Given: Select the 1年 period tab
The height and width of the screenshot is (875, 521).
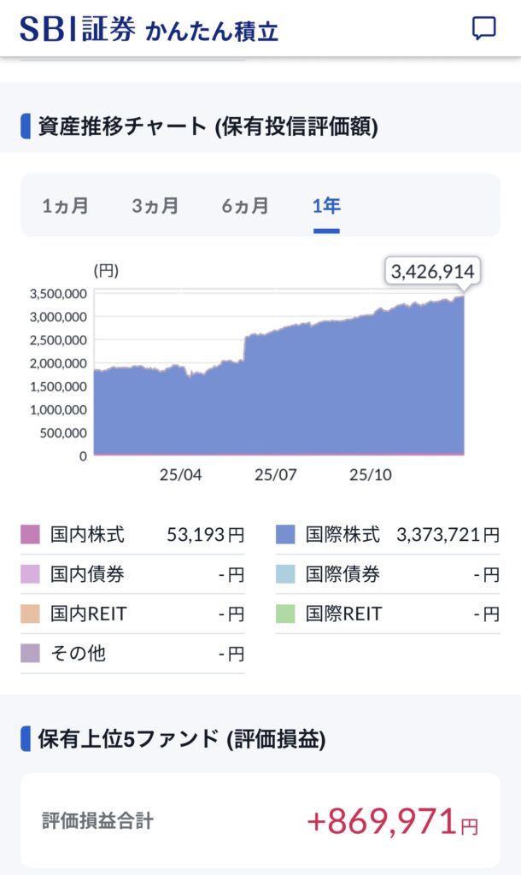Looking at the screenshot, I should [326, 206].
